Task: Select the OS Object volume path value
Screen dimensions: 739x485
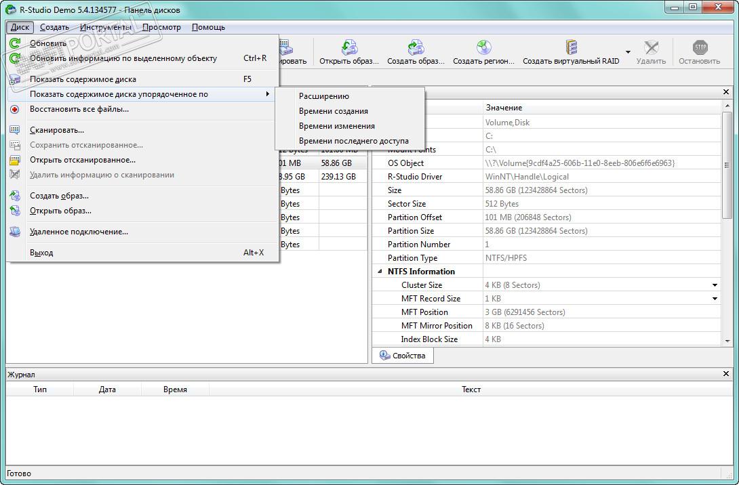Action: click(580, 163)
